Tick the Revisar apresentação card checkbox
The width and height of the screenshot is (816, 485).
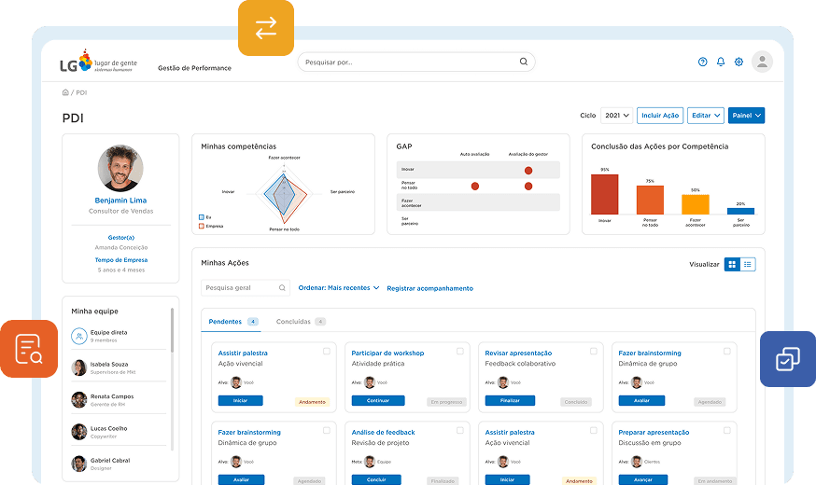click(x=594, y=352)
